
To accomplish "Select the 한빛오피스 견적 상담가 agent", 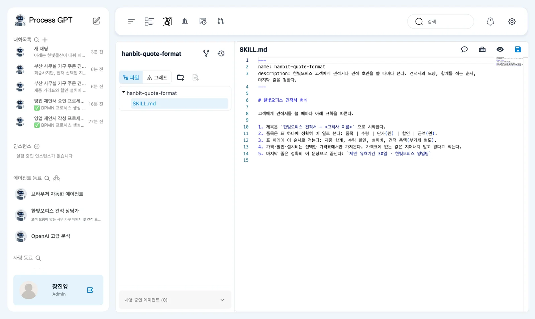I will 58,215.
